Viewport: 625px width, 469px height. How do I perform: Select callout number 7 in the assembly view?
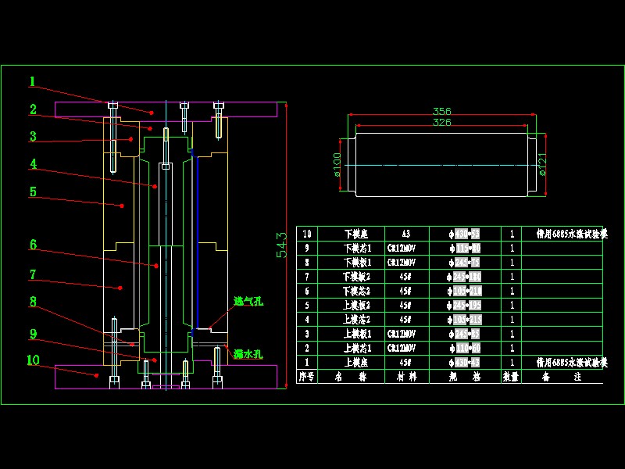click(x=33, y=274)
